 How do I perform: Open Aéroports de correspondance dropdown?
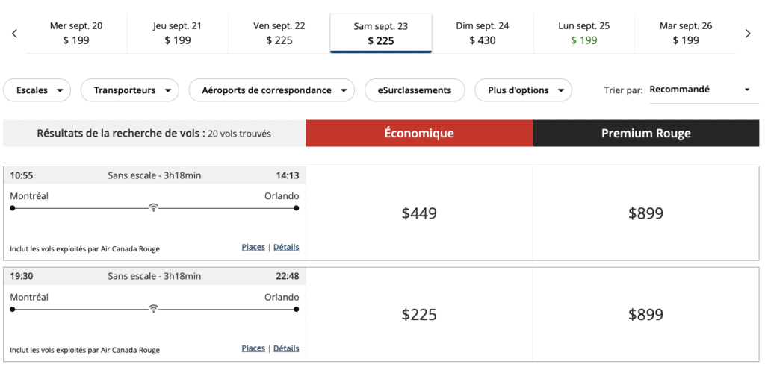tap(270, 90)
